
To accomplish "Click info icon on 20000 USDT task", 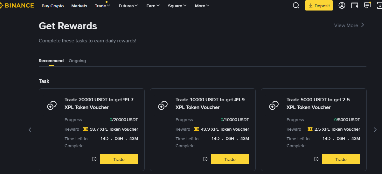I will click(94, 159).
